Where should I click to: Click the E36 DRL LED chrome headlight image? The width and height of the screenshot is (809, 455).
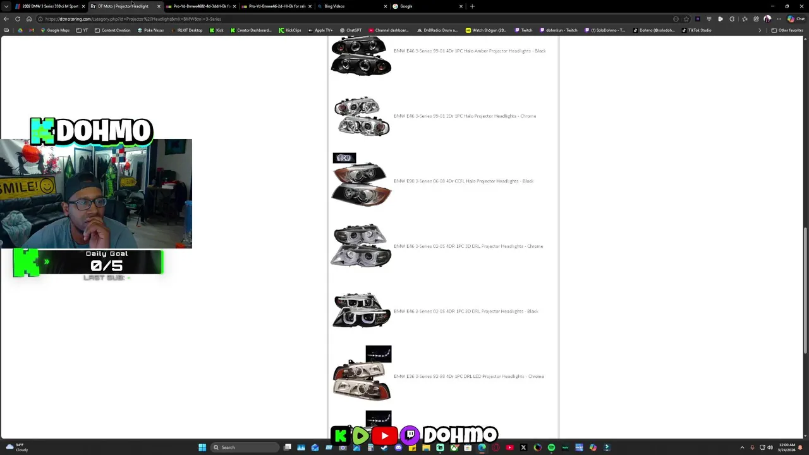[362, 374]
